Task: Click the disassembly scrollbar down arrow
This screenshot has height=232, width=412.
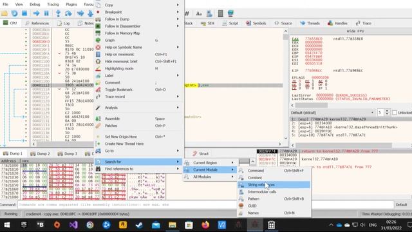Action: (x=286, y=139)
